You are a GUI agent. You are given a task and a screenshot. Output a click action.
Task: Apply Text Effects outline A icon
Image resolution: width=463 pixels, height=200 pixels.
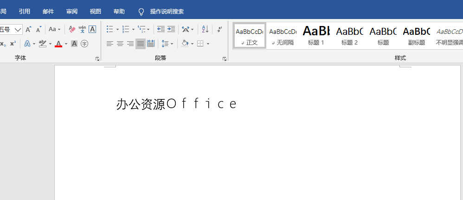coord(27,44)
